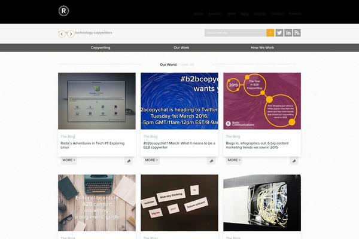
Task: Click the pen icon under Exploring Linux card
Action: pyautogui.click(x=129, y=161)
